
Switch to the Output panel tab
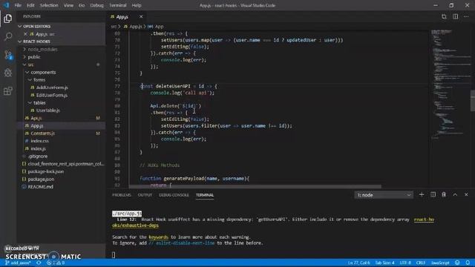point(145,195)
